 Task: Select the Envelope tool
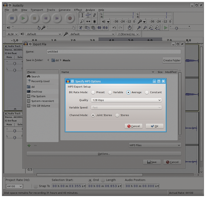(x=88, y=15)
